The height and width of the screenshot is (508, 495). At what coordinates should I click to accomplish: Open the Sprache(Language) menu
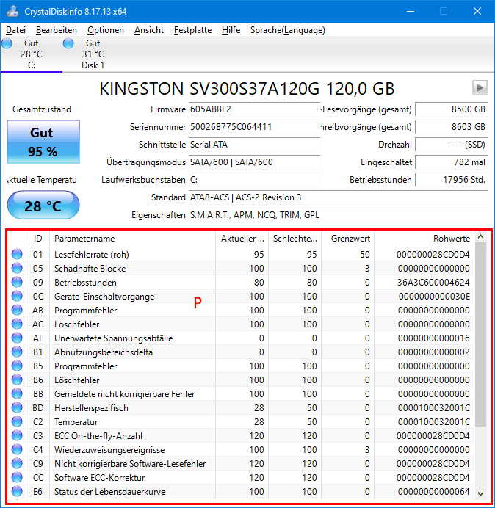click(x=288, y=30)
